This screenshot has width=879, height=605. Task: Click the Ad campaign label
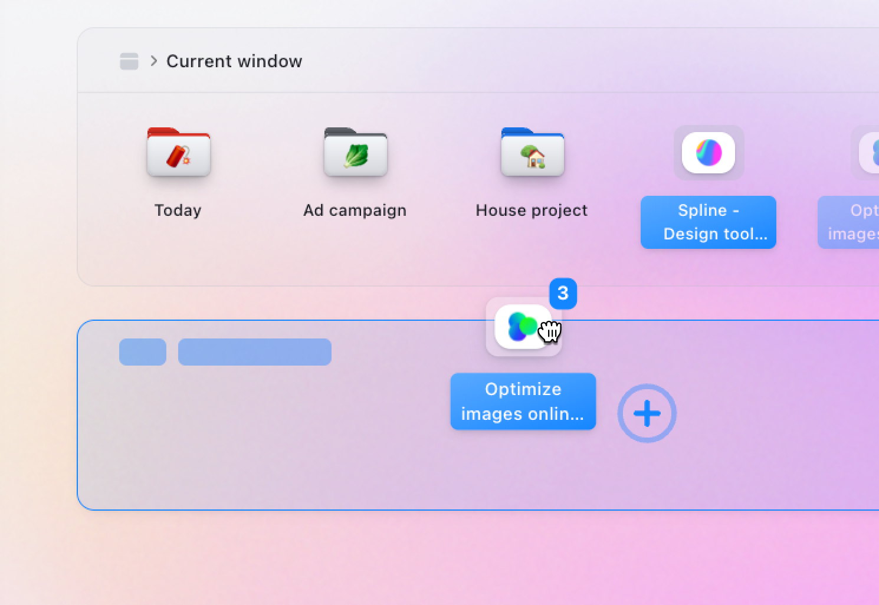pyautogui.click(x=355, y=211)
